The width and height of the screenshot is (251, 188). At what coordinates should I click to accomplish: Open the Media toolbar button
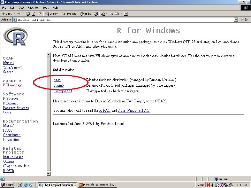click(x=85, y=14)
